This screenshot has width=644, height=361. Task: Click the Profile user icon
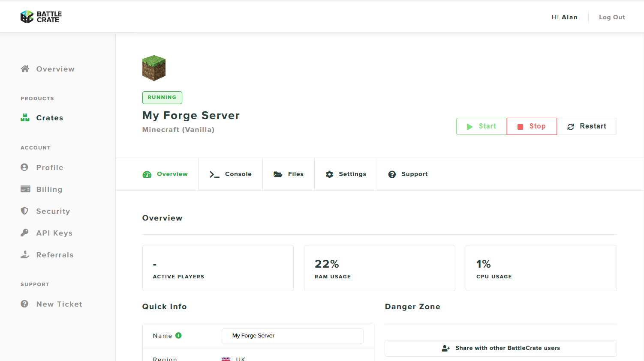coord(24,167)
